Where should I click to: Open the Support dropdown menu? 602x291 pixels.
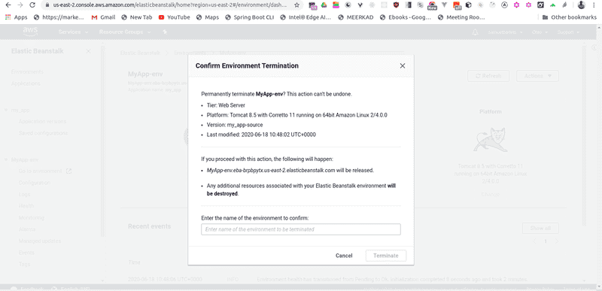pos(568,32)
